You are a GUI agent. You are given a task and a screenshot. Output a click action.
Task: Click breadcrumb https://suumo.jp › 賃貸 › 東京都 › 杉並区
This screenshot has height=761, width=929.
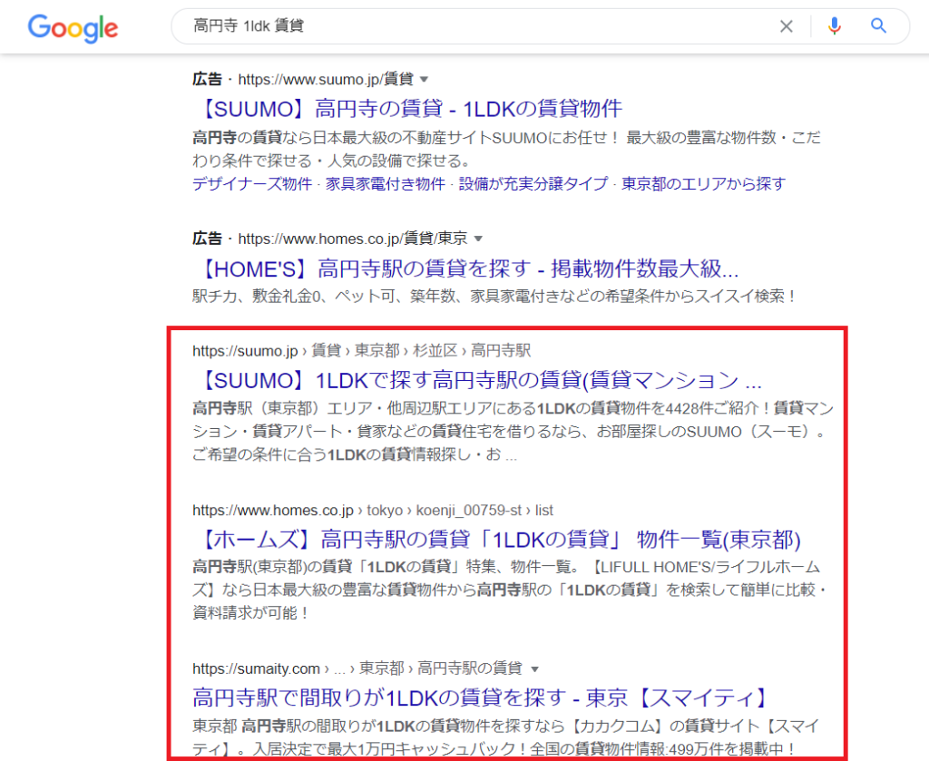(x=361, y=351)
